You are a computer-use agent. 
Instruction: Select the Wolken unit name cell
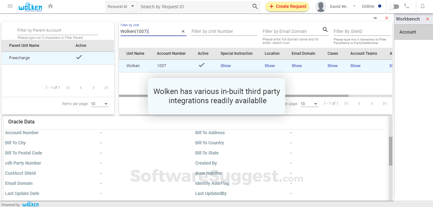133,66
